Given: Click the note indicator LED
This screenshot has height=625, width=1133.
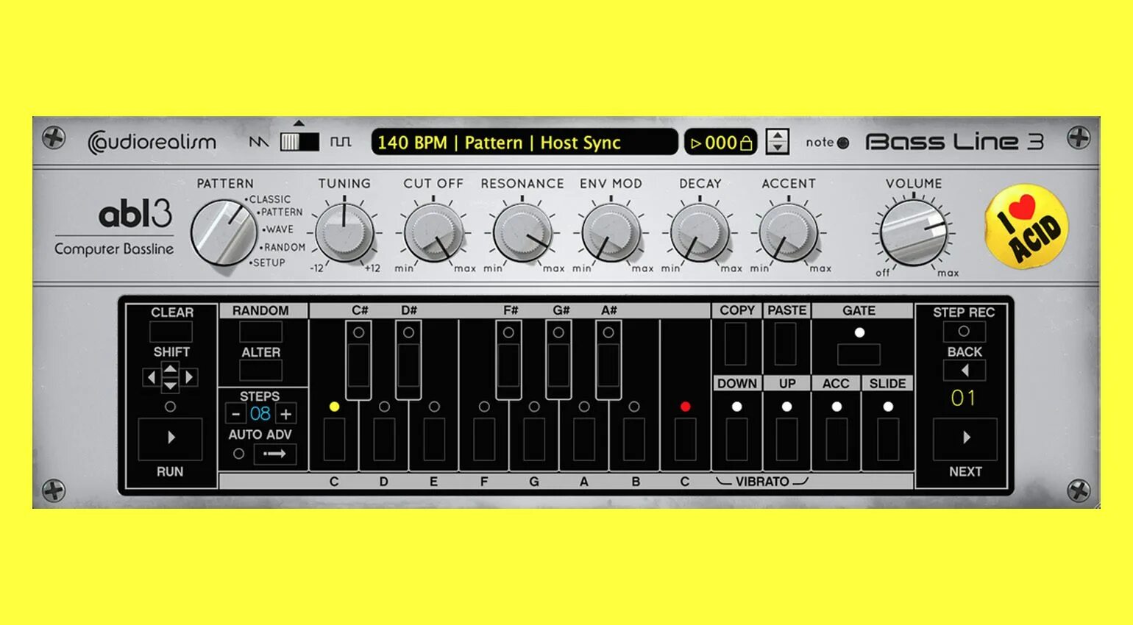Looking at the screenshot, I should click(843, 143).
